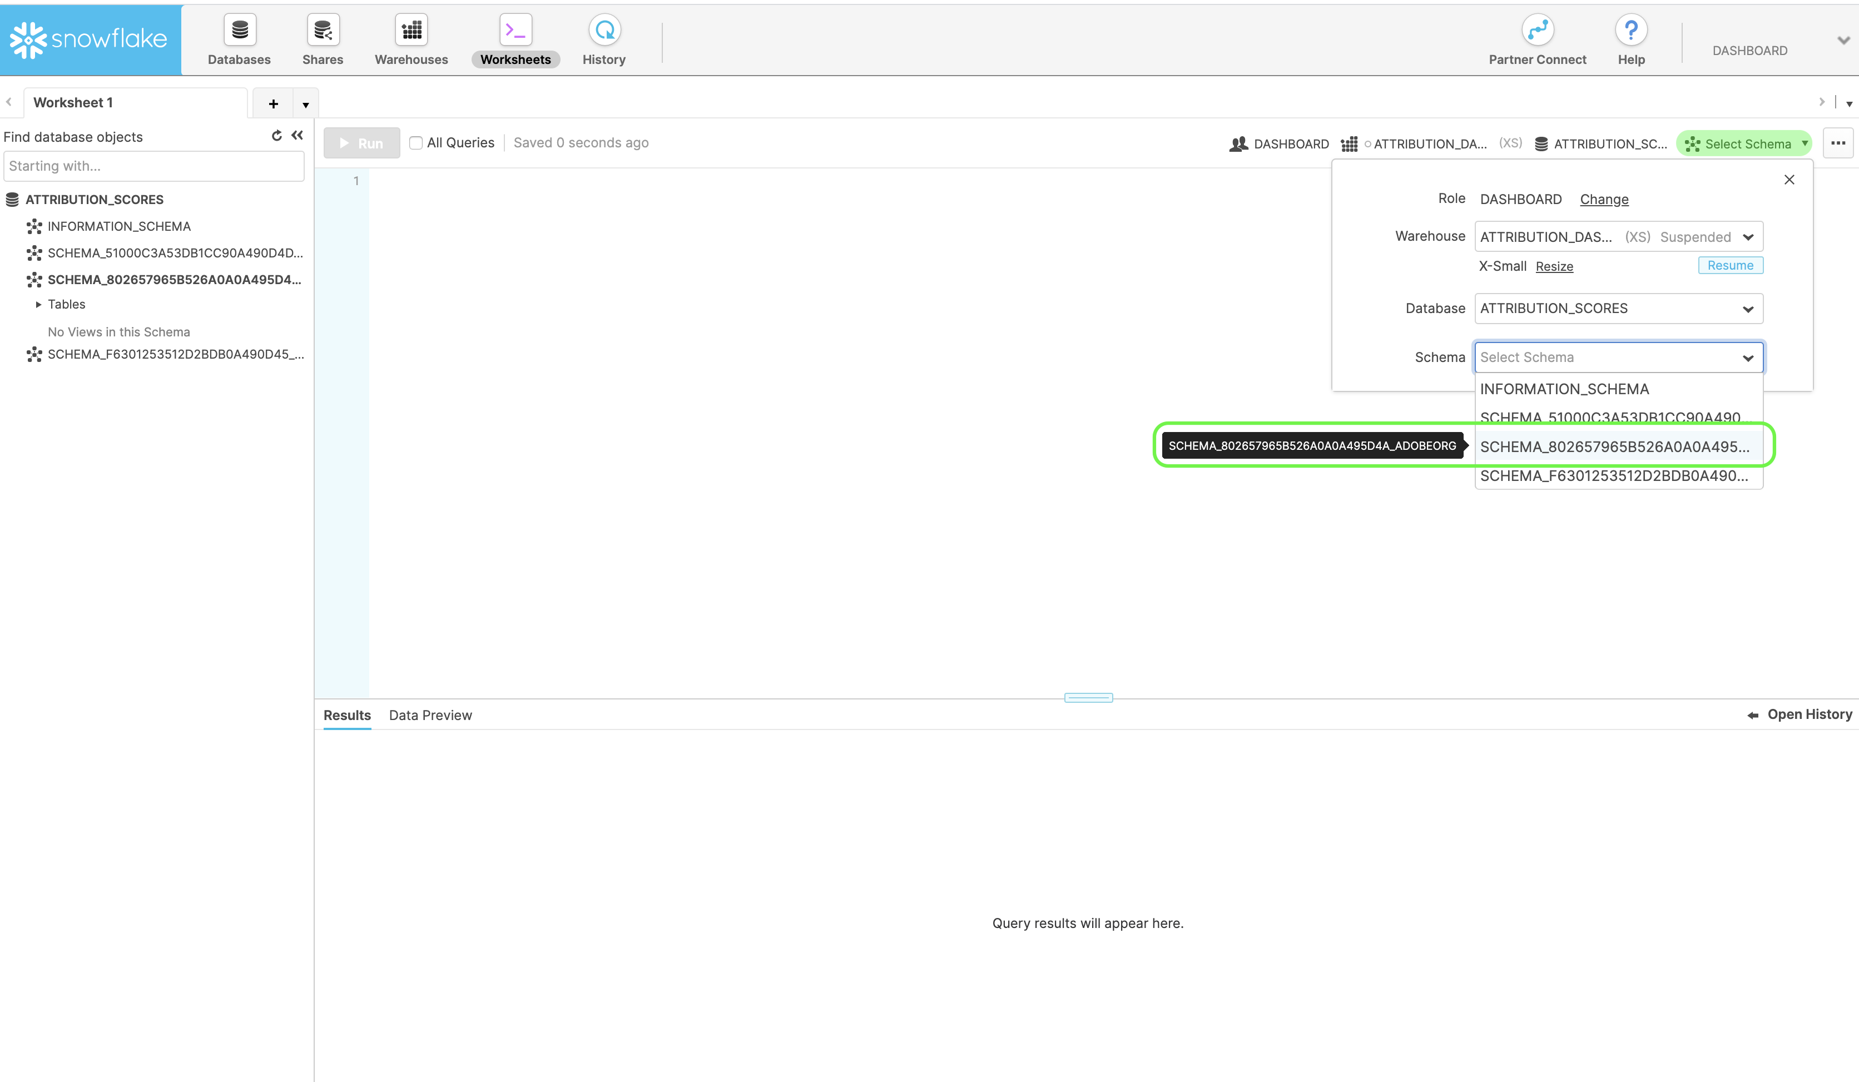
Task: Open the History page icon
Action: (x=603, y=30)
